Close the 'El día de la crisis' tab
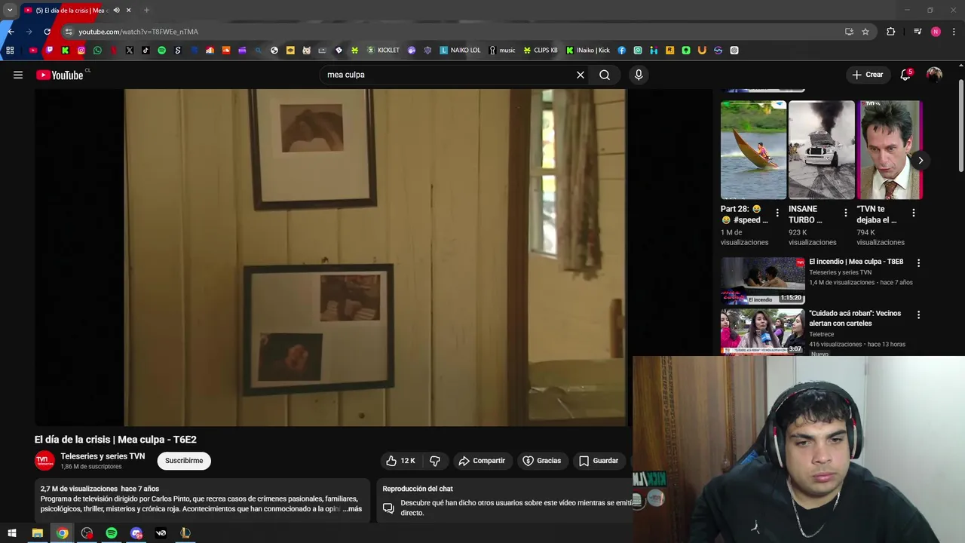The width and height of the screenshot is (965, 543). (128, 11)
